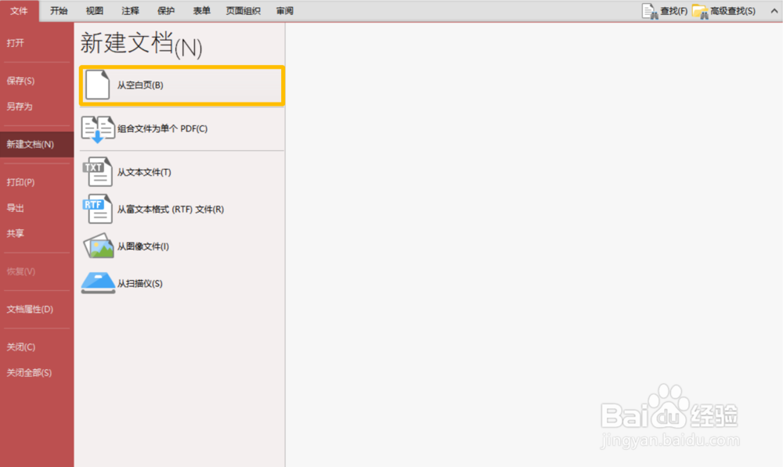Click the Advanced Find (高级查找) folder icon
The height and width of the screenshot is (467, 783).
pyautogui.click(x=700, y=11)
